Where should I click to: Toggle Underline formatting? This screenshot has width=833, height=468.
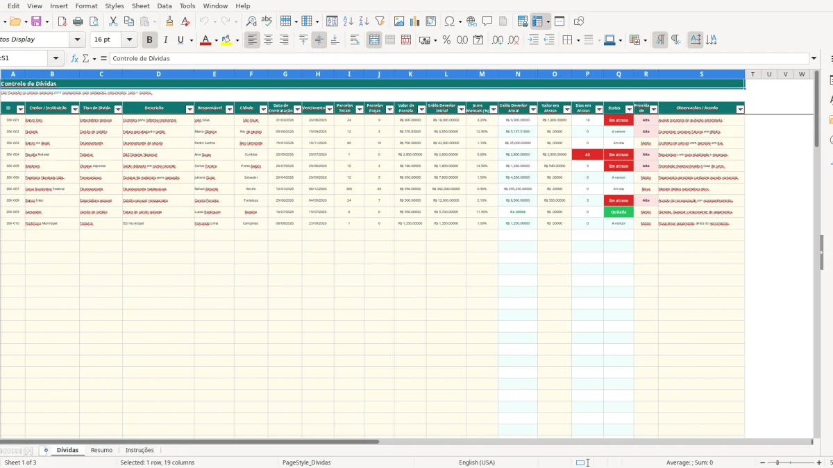pos(181,40)
